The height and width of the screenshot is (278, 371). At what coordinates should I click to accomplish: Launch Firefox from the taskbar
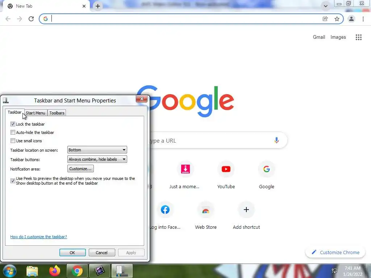pyautogui.click(x=55, y=271)
